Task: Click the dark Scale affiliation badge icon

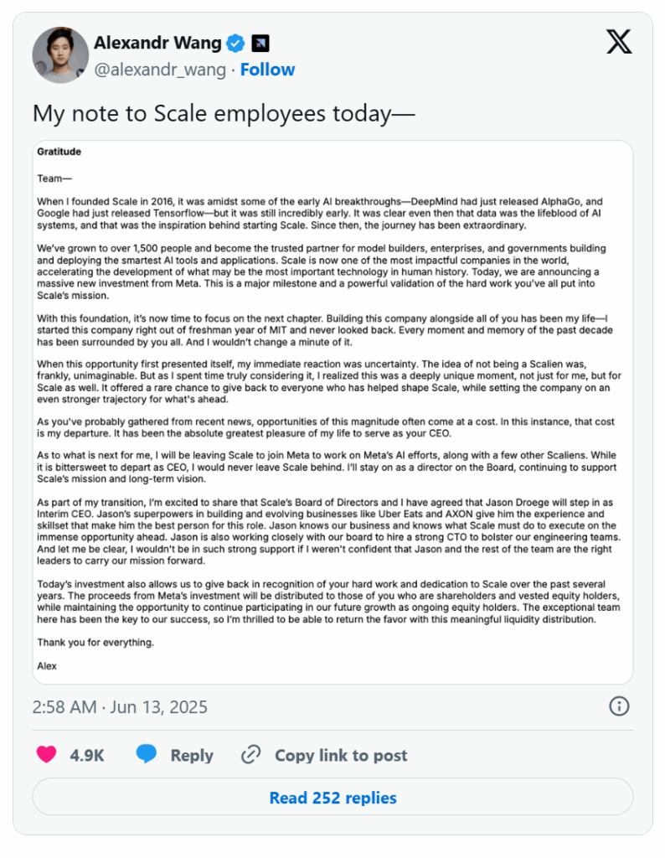Action: pyautogui.click(x=260, y=44)
